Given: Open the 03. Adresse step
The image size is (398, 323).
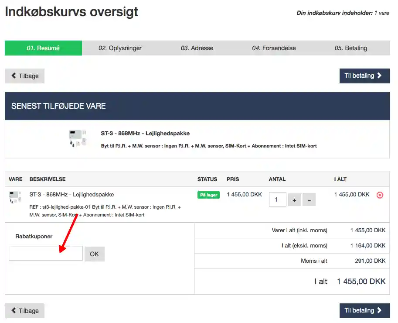Looking at the screenshot, I should pos(197,48).
